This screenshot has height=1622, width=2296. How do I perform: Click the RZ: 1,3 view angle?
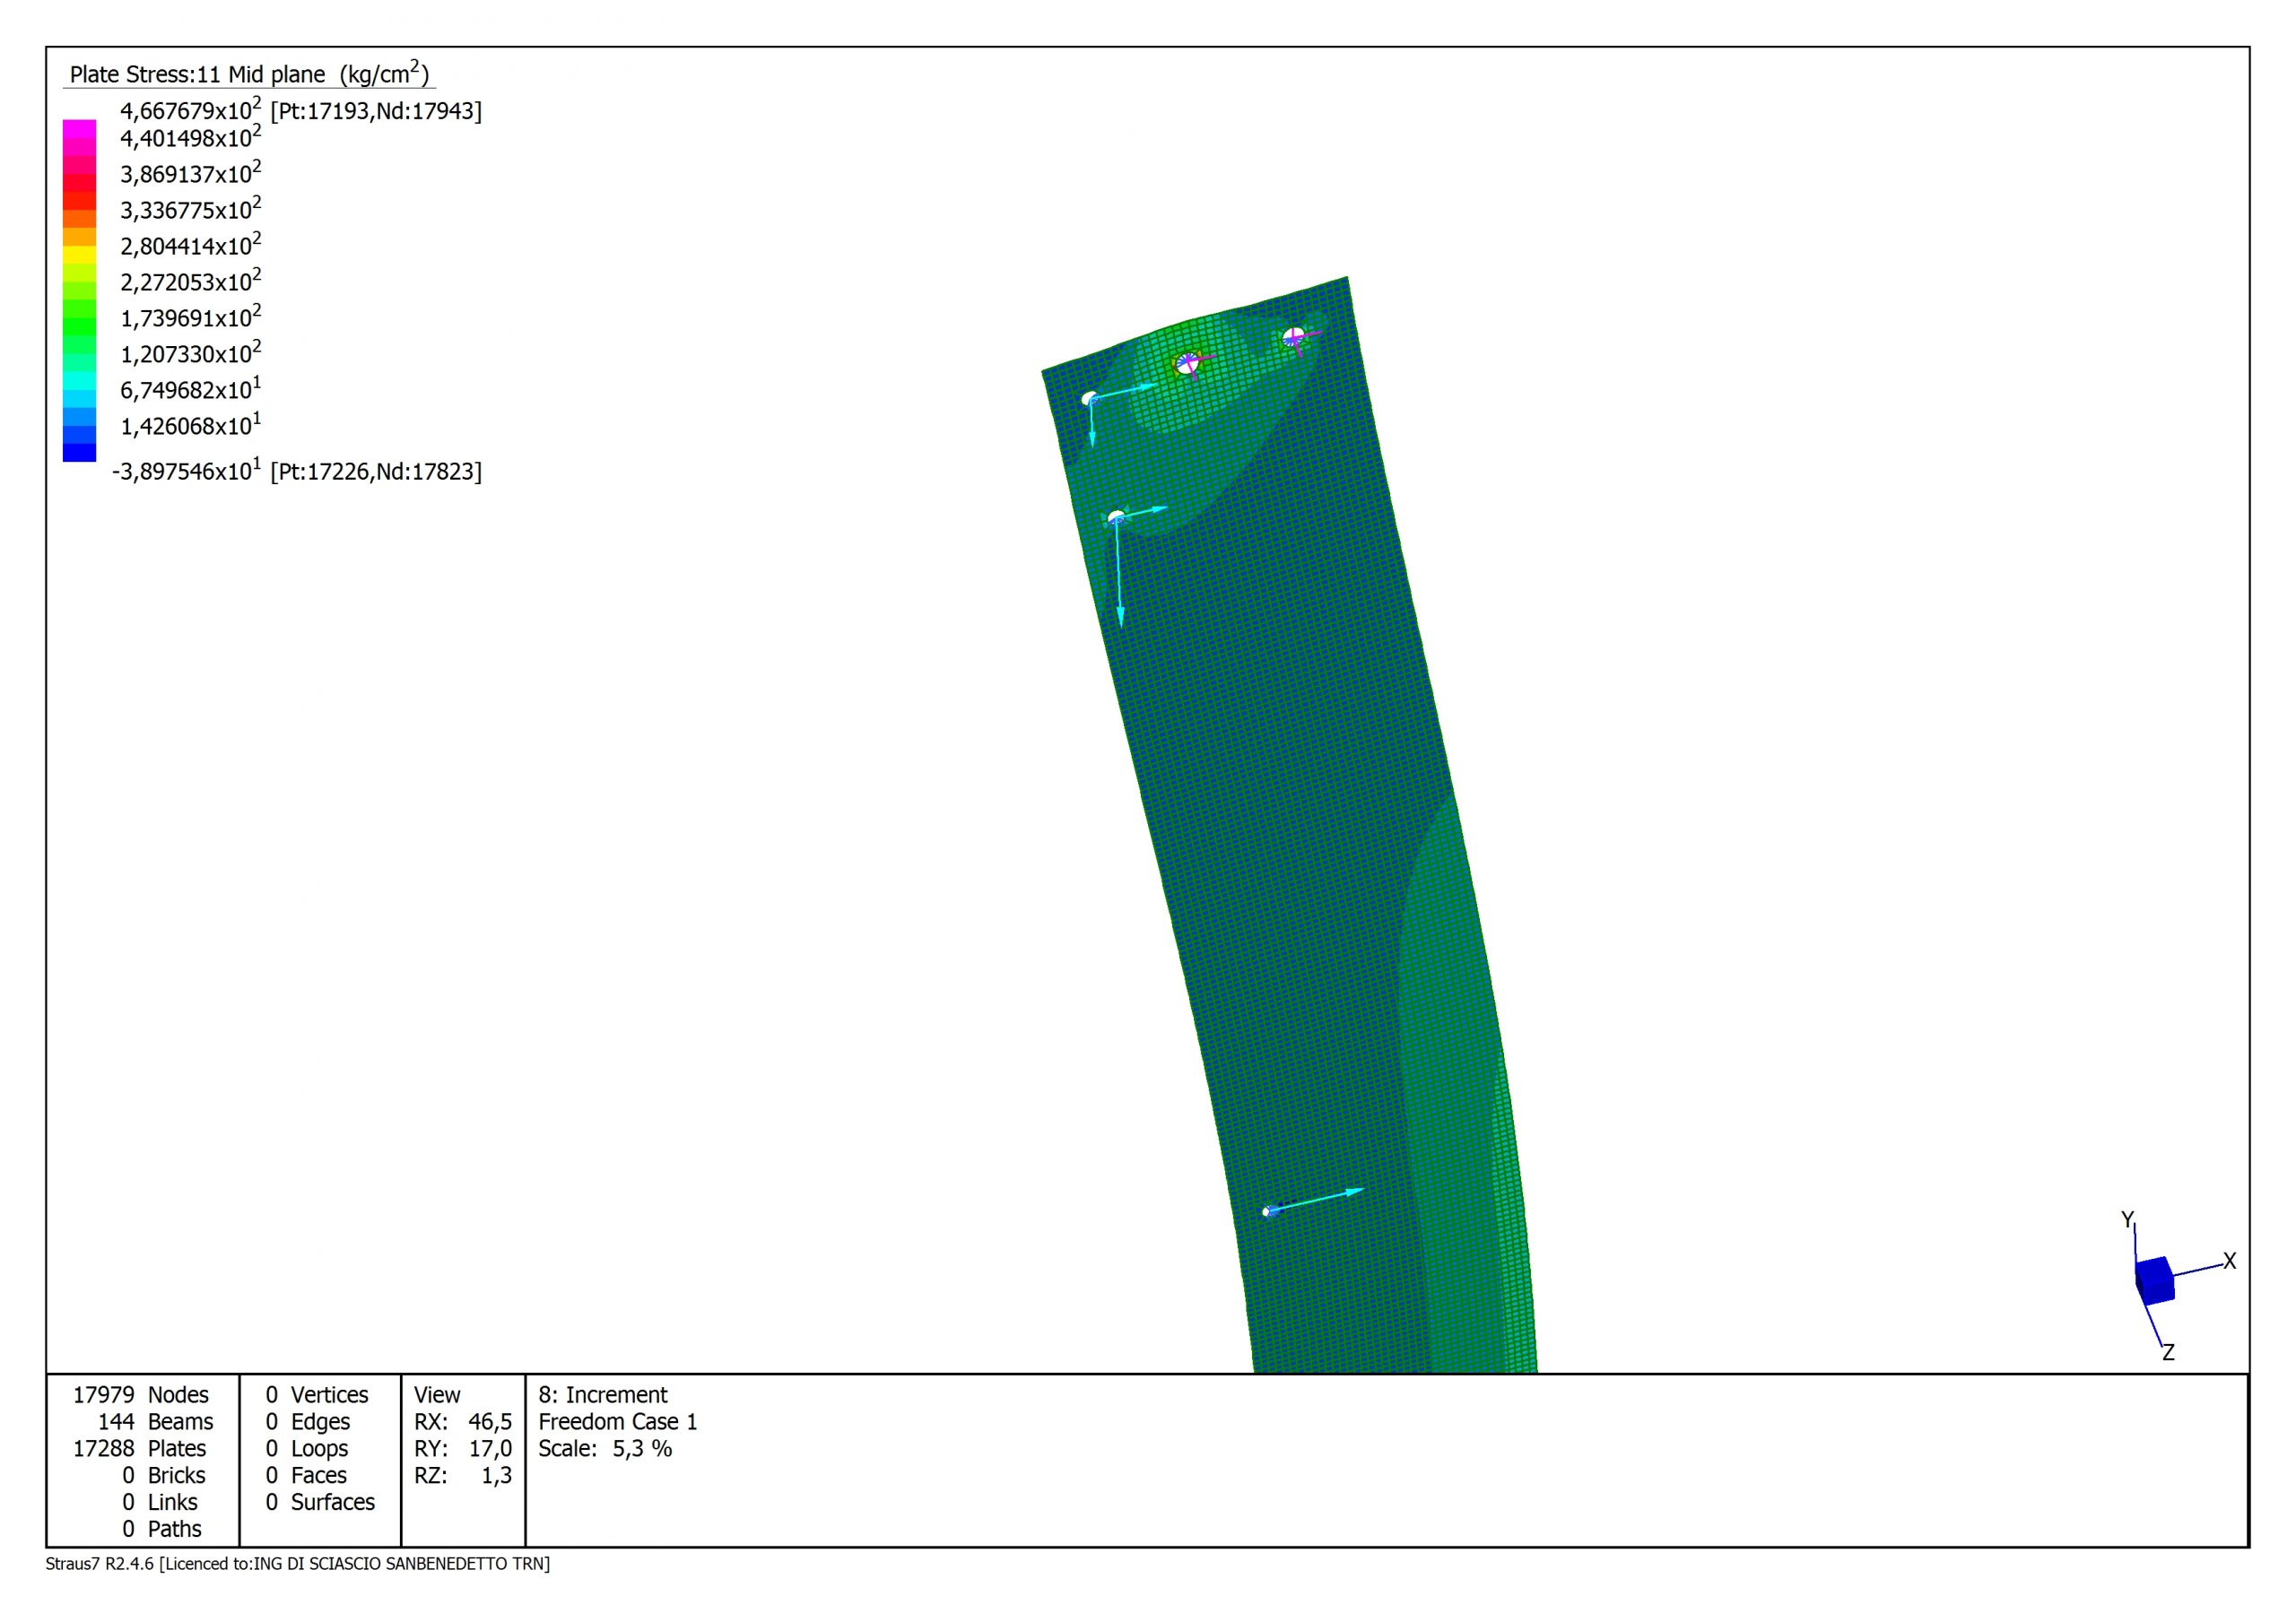(463, 1476)
